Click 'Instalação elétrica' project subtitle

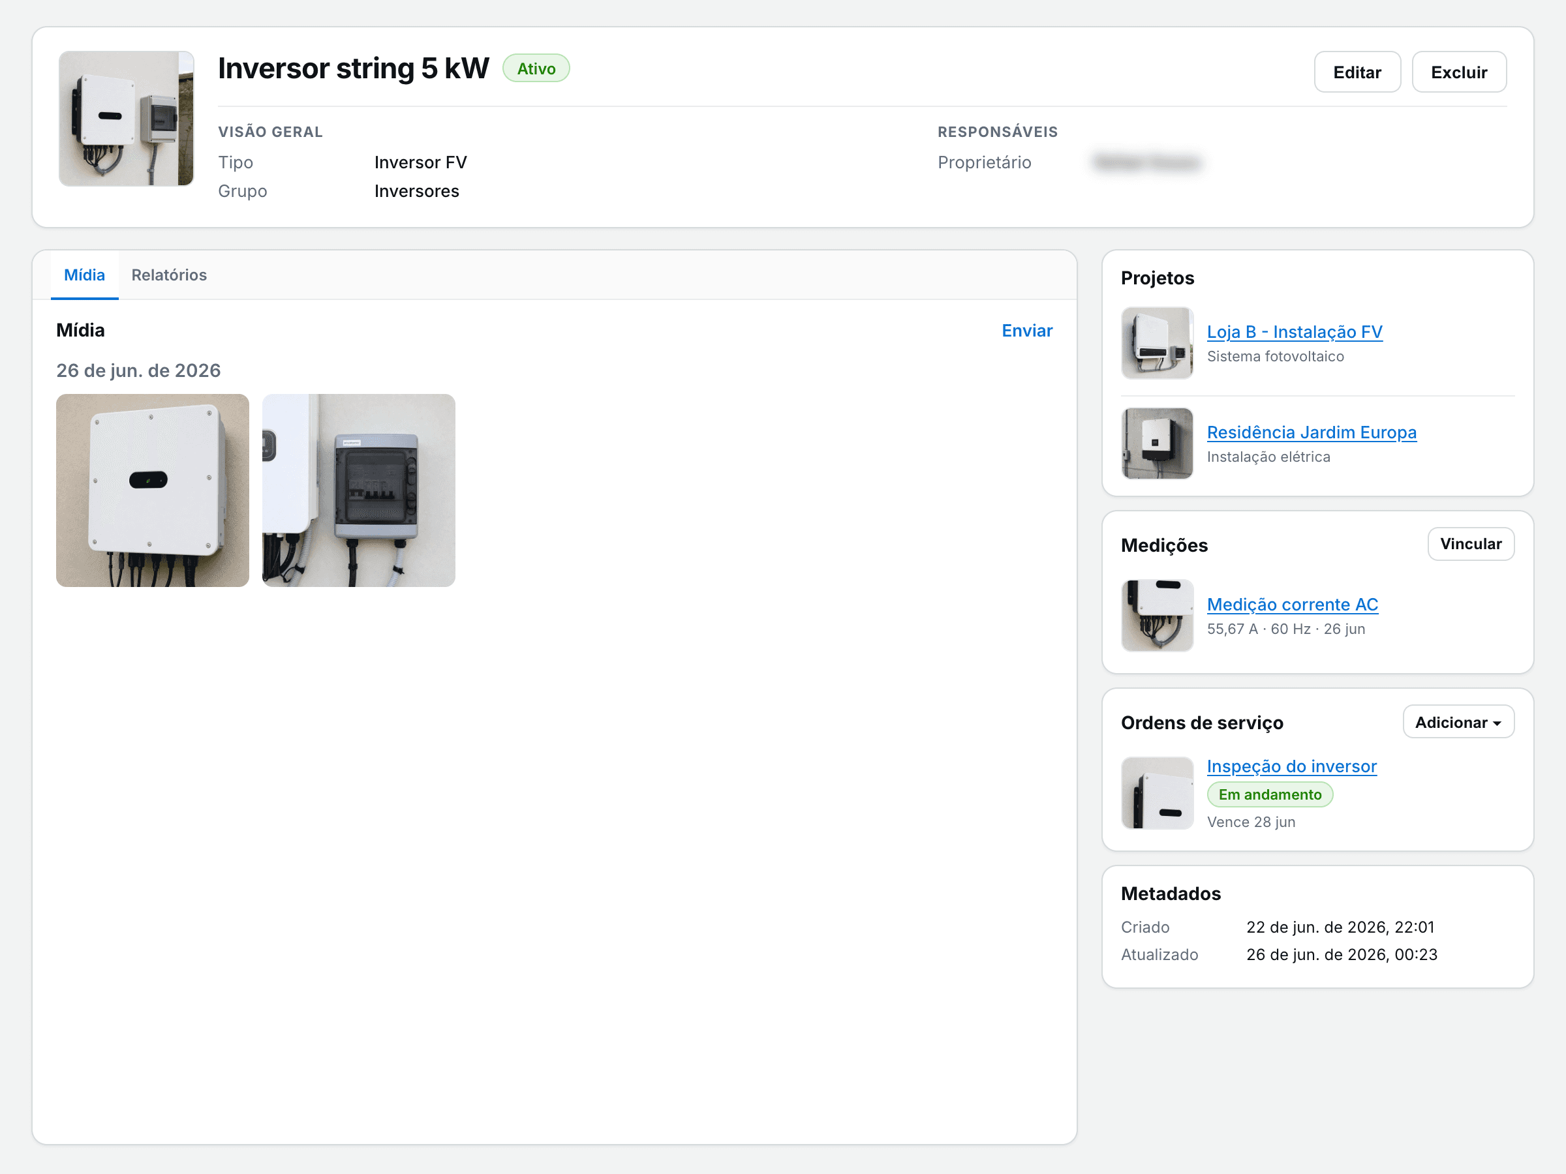point(1268,457)
